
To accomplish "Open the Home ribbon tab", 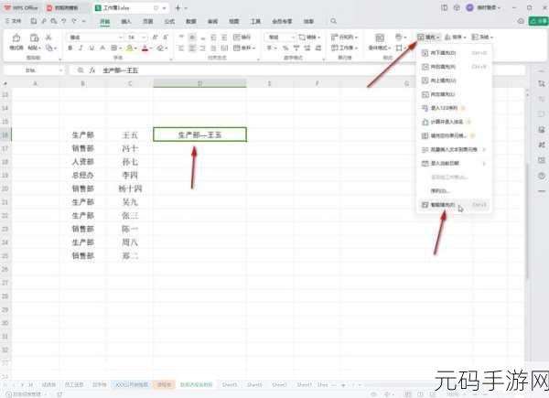I will [104, 21].
